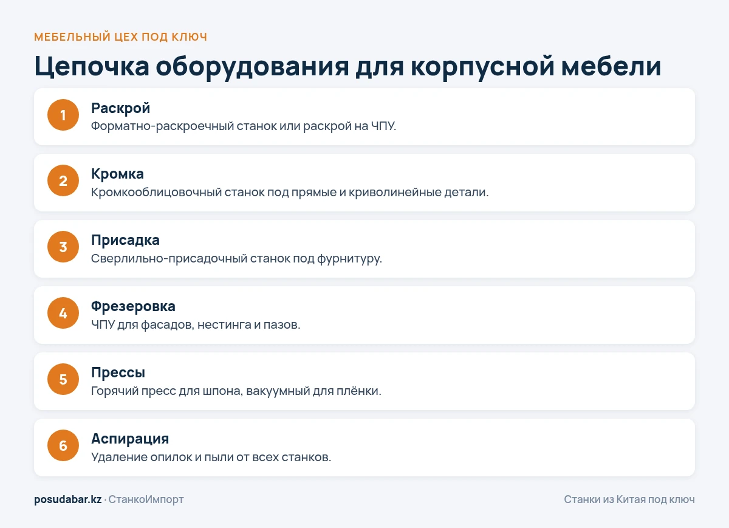Click the text "Удаление опилок и пыли от всех станков."

211,458
